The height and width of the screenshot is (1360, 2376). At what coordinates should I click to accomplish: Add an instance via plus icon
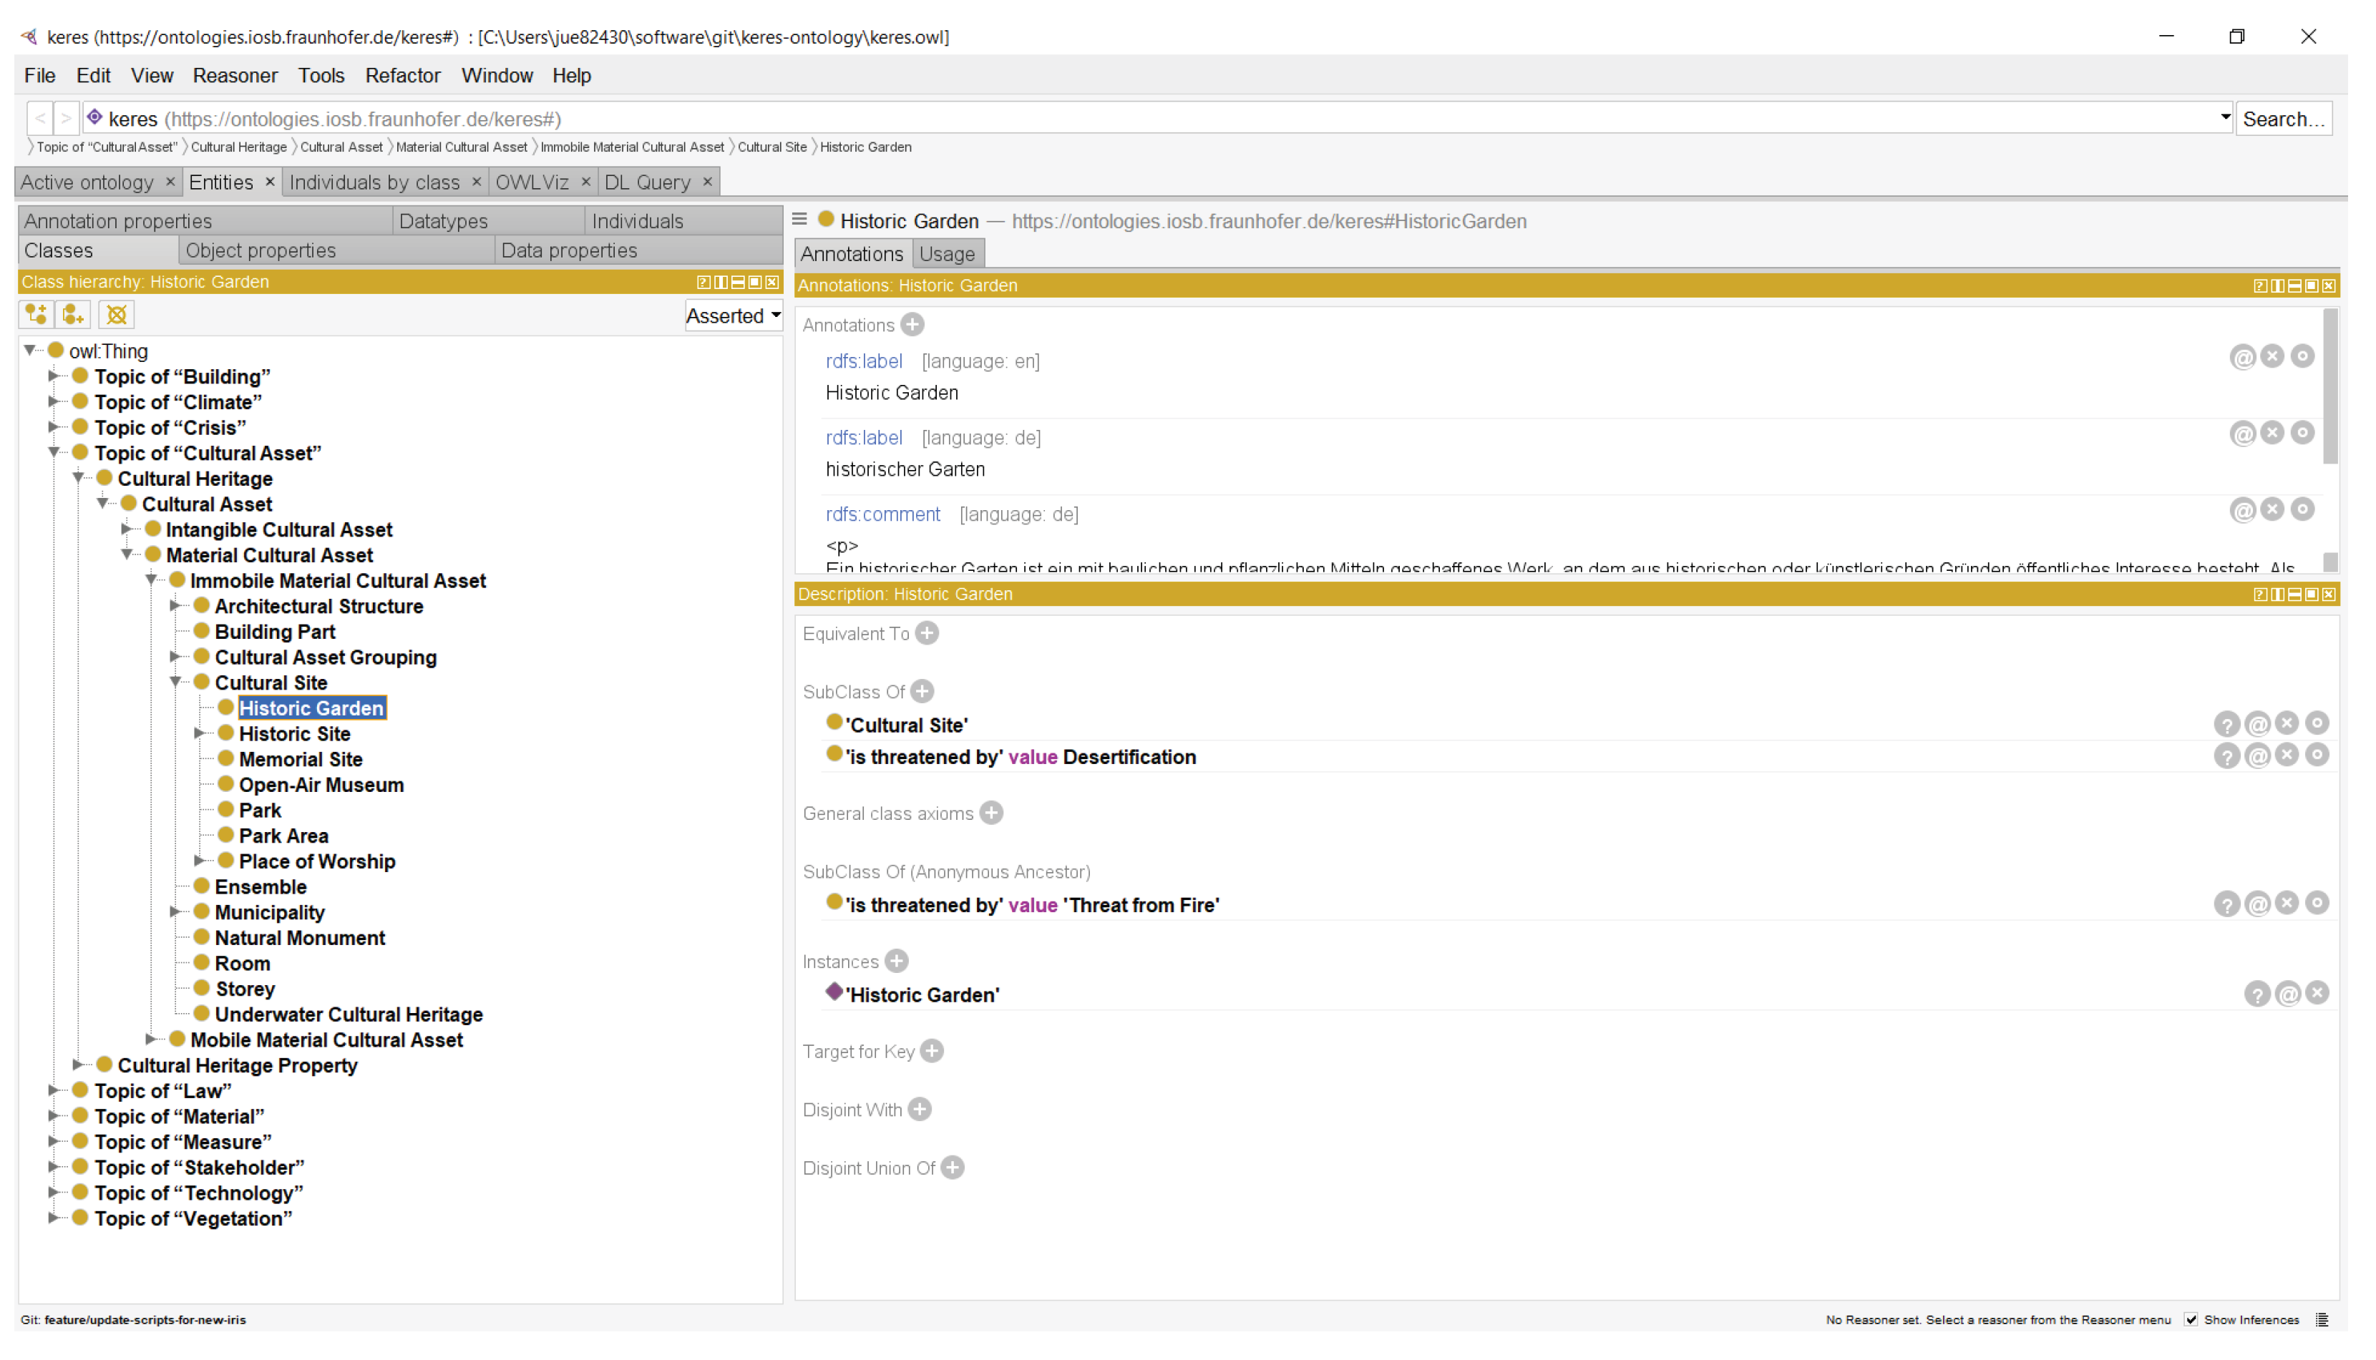(x=896, y=961)
